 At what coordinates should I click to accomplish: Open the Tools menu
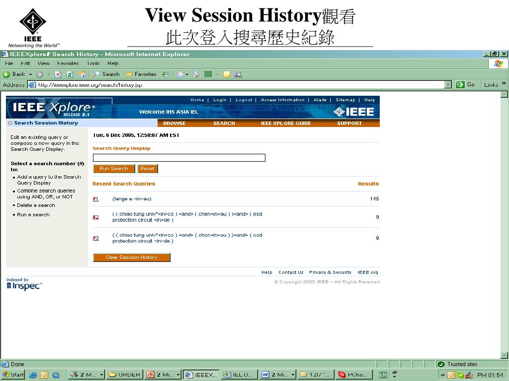pyautogui.click(x=93, y=63)
